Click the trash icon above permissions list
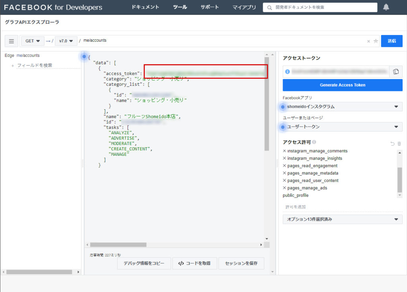407x292 pixels. pyautogui.click(x=399, y=143)
